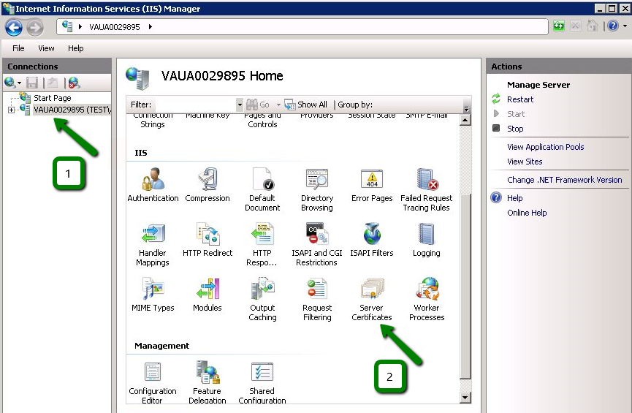Click the feature list scroll down arrow
632x413 pixels.
pyautogui.click(x=465, y=398)
